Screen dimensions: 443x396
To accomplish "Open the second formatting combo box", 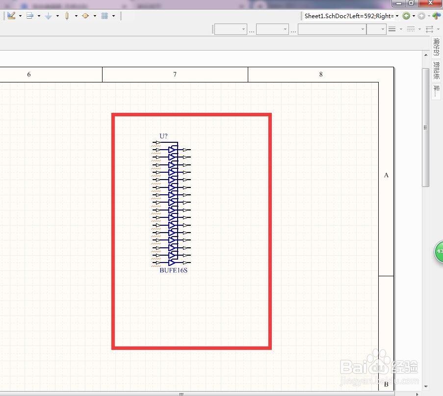I will point(272,29).
